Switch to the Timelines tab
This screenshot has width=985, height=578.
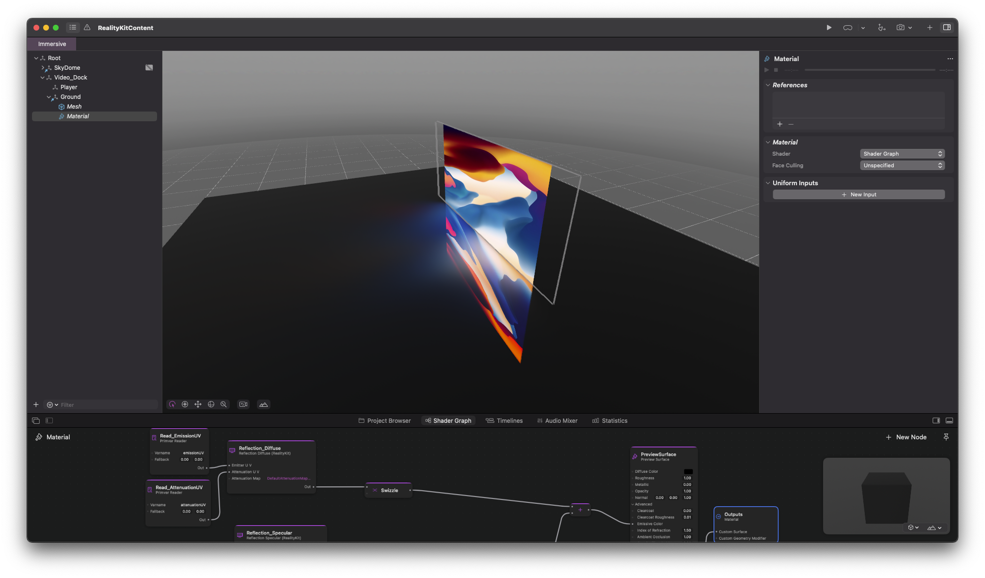(x=504, y=421)
